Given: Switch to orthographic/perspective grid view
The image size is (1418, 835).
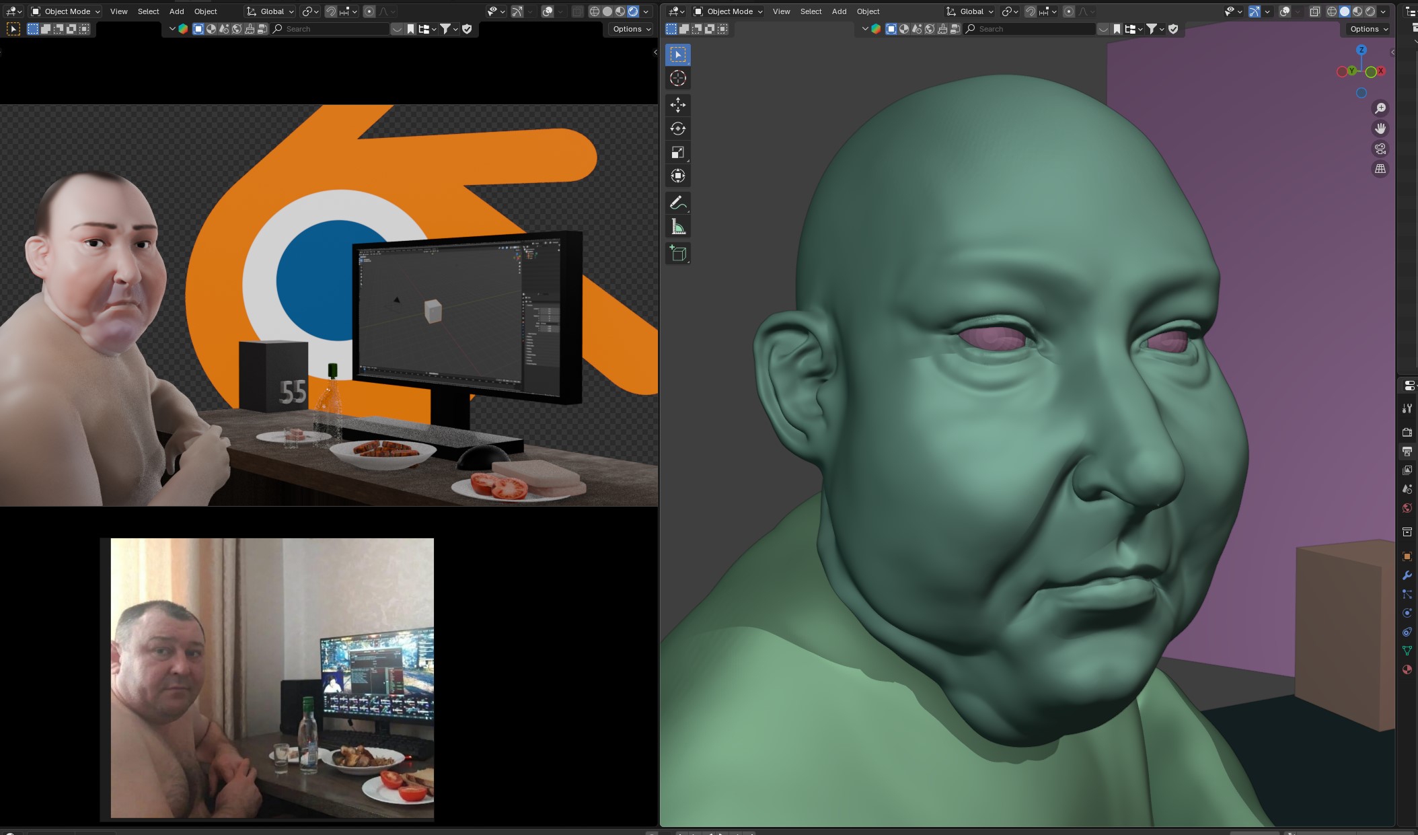Looking at the screenshot, I should 1380,169.
